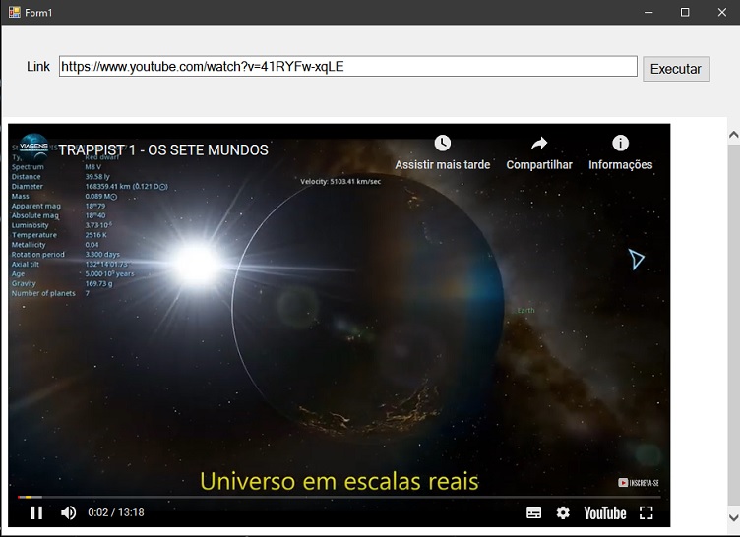Click the INSCREVA-SE subscribe watermark
This screenshot has width=740, height=537.
[x=639, y=483]
